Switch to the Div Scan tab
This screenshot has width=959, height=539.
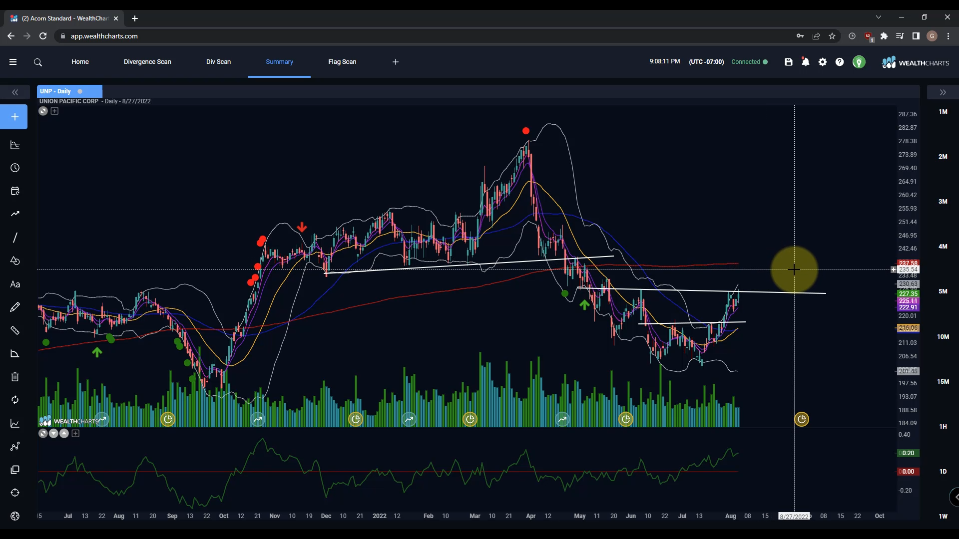[x=218, y=62]
